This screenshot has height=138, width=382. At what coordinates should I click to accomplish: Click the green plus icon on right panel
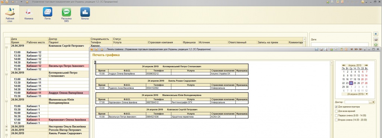pyautogui.click(x=376, y=45)
